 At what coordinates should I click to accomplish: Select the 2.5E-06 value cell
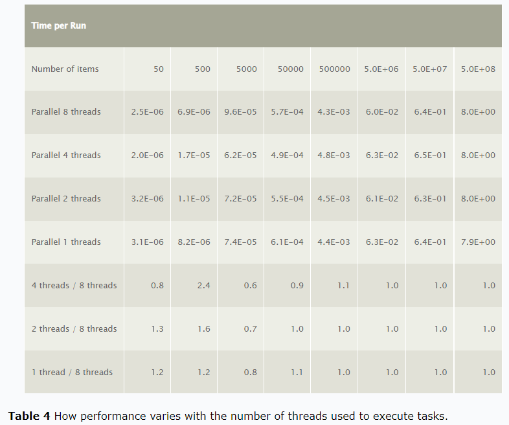(147, 112)
